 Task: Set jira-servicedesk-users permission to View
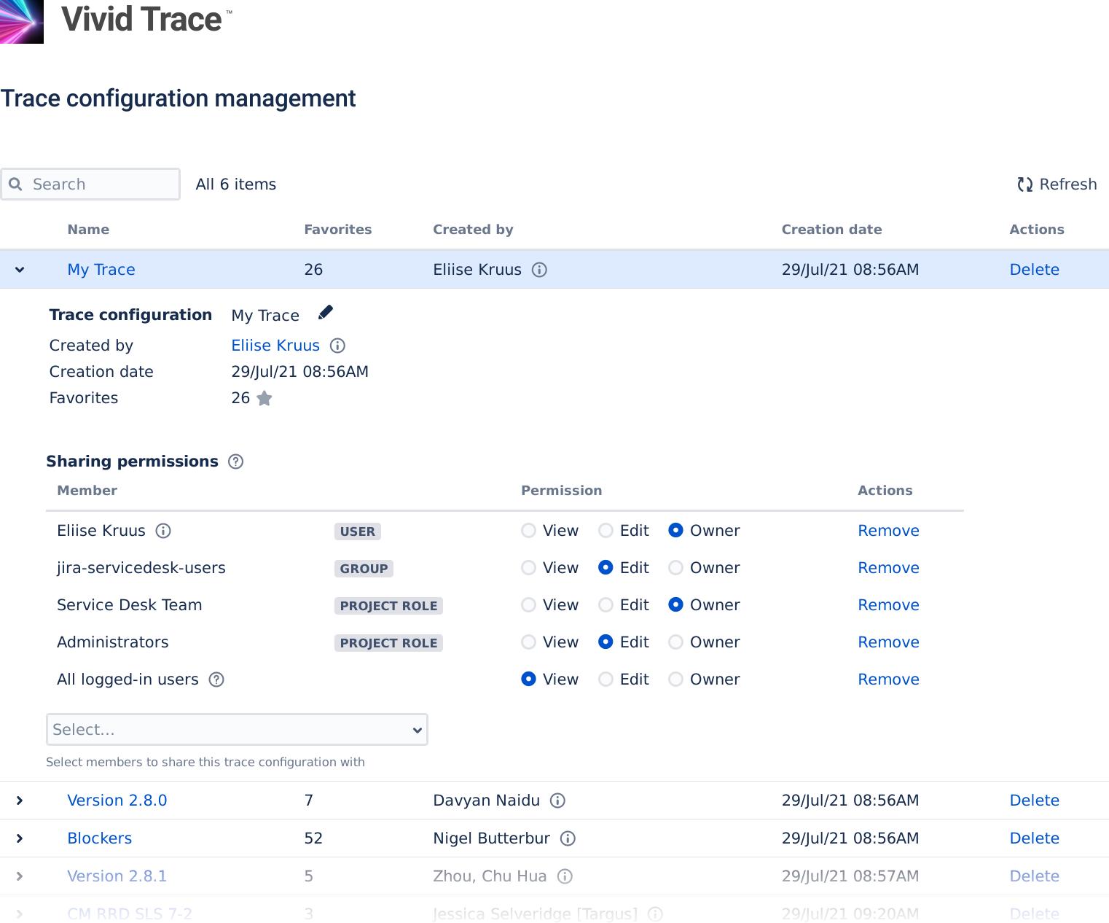tap(529, 568)
